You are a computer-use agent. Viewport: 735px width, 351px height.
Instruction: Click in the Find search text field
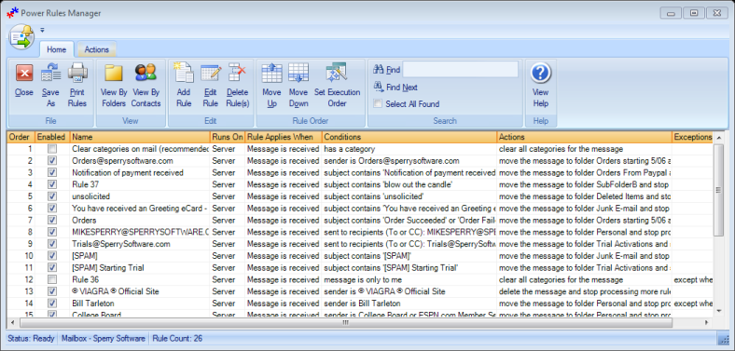pyautogui.click(x=461, y=69)
